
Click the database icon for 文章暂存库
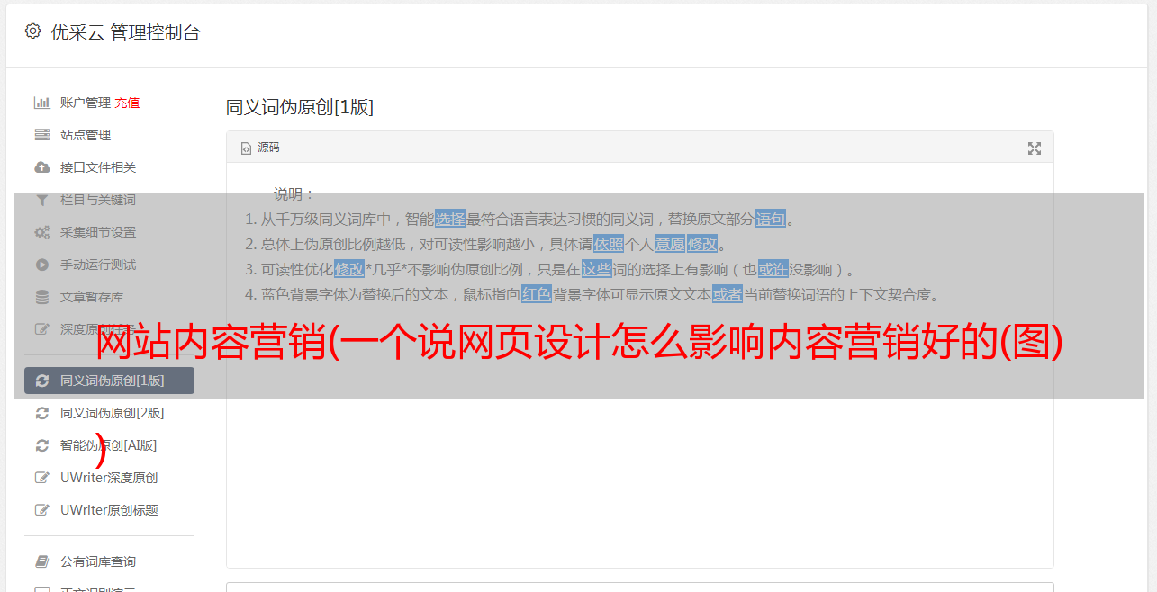tap(41, 297)
